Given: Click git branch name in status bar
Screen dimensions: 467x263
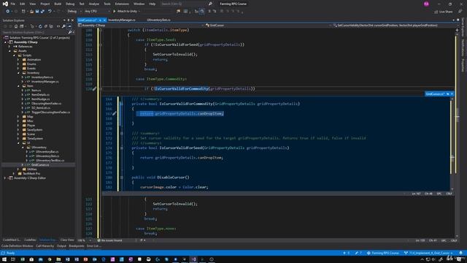Looking at the screenshot, I should (x=428, y=254).
